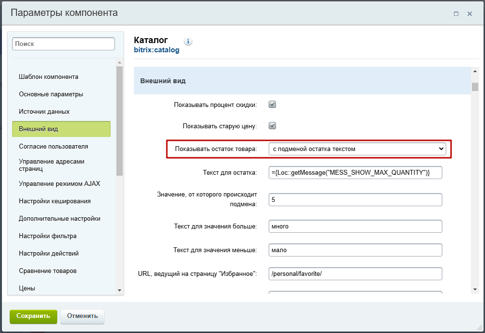Click the Поиск search box
Viewport: 485px width, 333px height.
[64, 44]
